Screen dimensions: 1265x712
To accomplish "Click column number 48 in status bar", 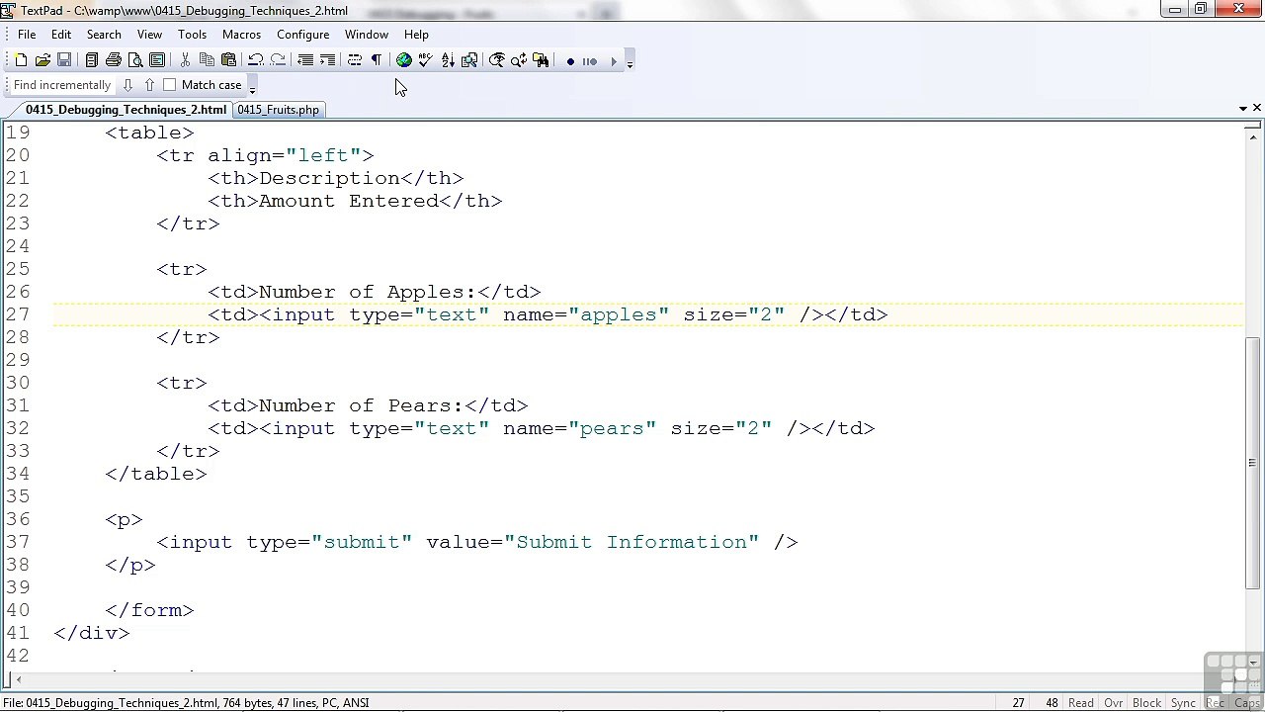I will (x=1052, y=703).
